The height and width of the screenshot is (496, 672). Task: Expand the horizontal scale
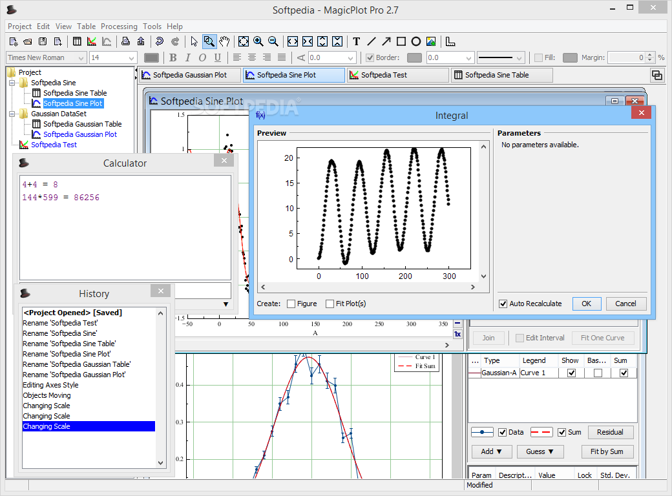[x=293, y=41]
